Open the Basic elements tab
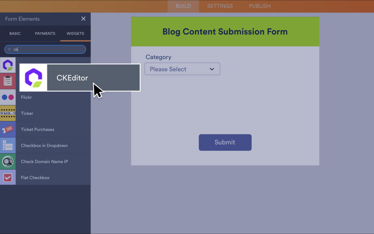Image resolution: width=374 pixels, height=234 pixels. click(15, 33)
